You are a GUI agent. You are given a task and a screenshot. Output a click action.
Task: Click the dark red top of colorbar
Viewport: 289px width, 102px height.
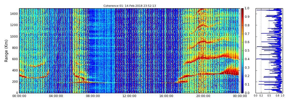point(242,10)
